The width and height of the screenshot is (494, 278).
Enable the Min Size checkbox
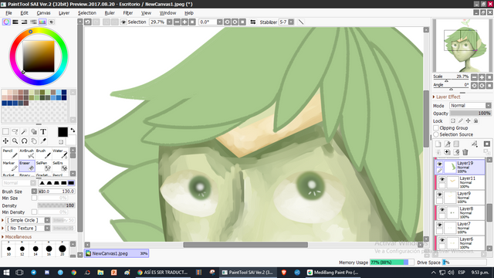pyautogui.click(x=34, y=198)
